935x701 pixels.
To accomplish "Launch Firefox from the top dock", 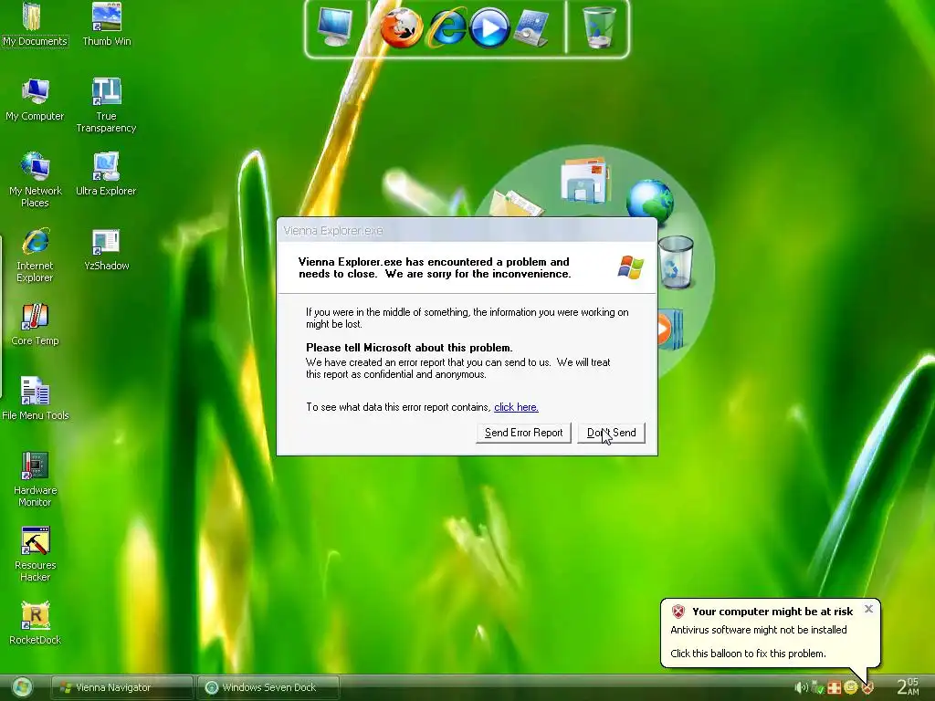I will (x=402, y=27).
